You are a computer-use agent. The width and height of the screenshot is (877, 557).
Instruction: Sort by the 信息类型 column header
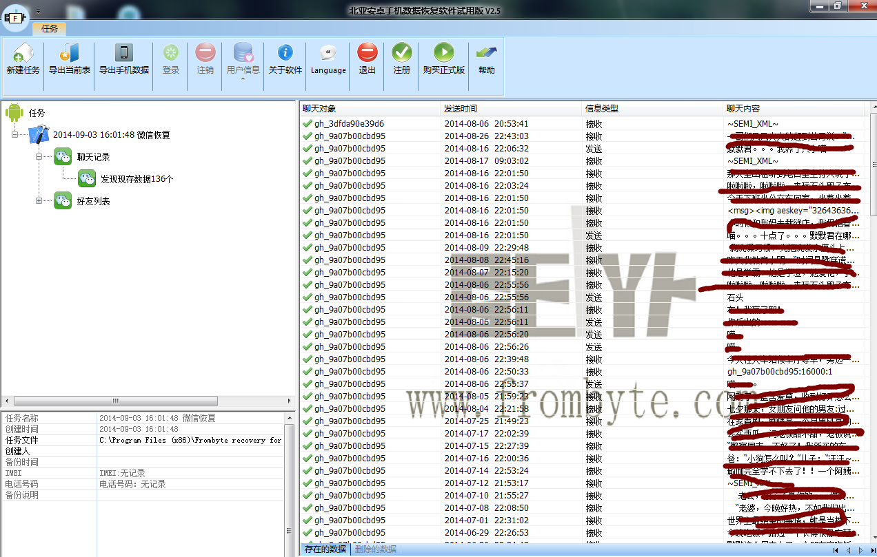[x=654, y=109]
